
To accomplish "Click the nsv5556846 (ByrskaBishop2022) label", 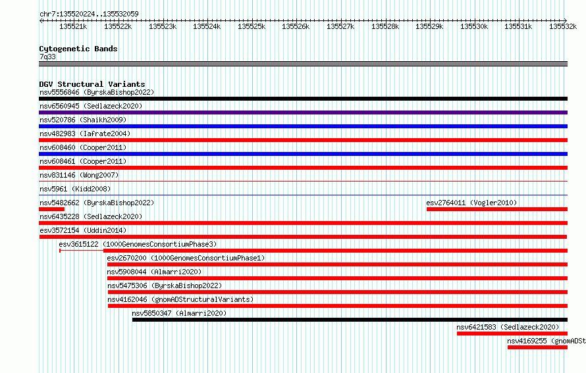I will tap(97, 92).
